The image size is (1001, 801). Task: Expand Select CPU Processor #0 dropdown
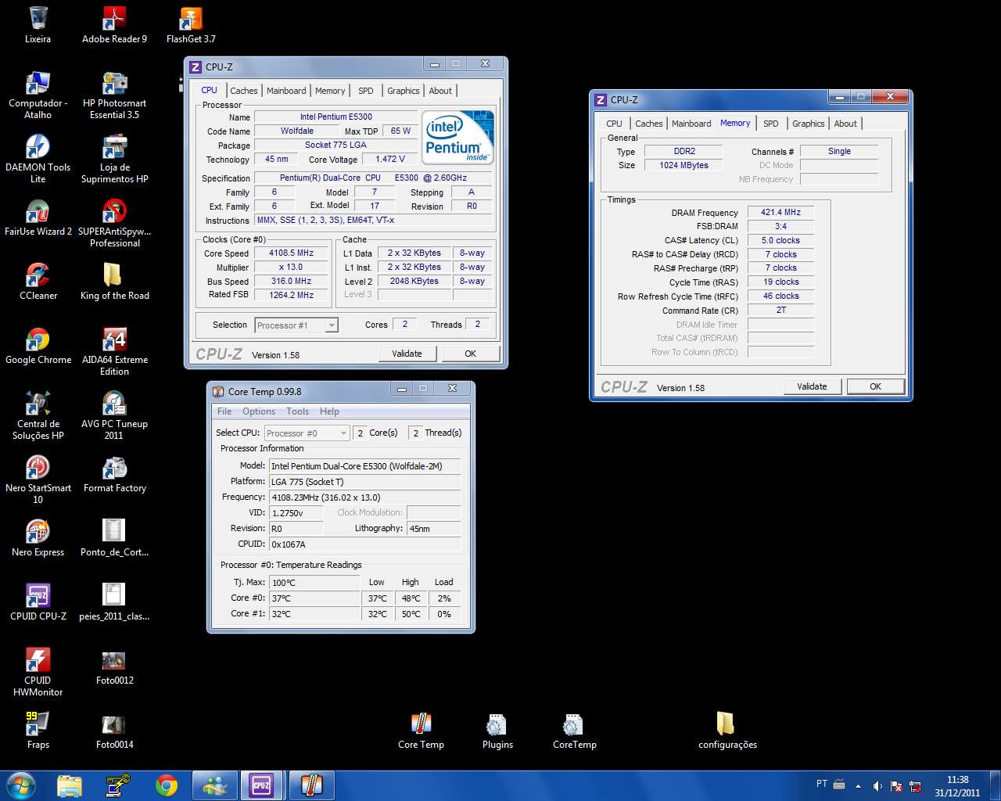[x=343, y=433]
